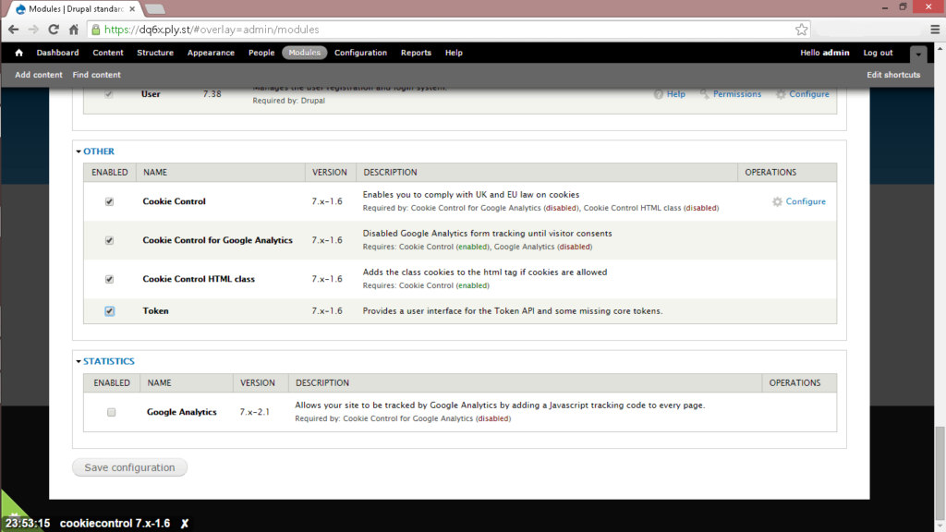Open the Structure admin menu

point(155,53)
